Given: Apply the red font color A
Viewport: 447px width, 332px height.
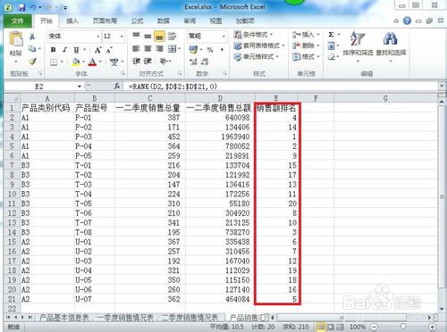Looking at the screenshot, I should (93, 62).
